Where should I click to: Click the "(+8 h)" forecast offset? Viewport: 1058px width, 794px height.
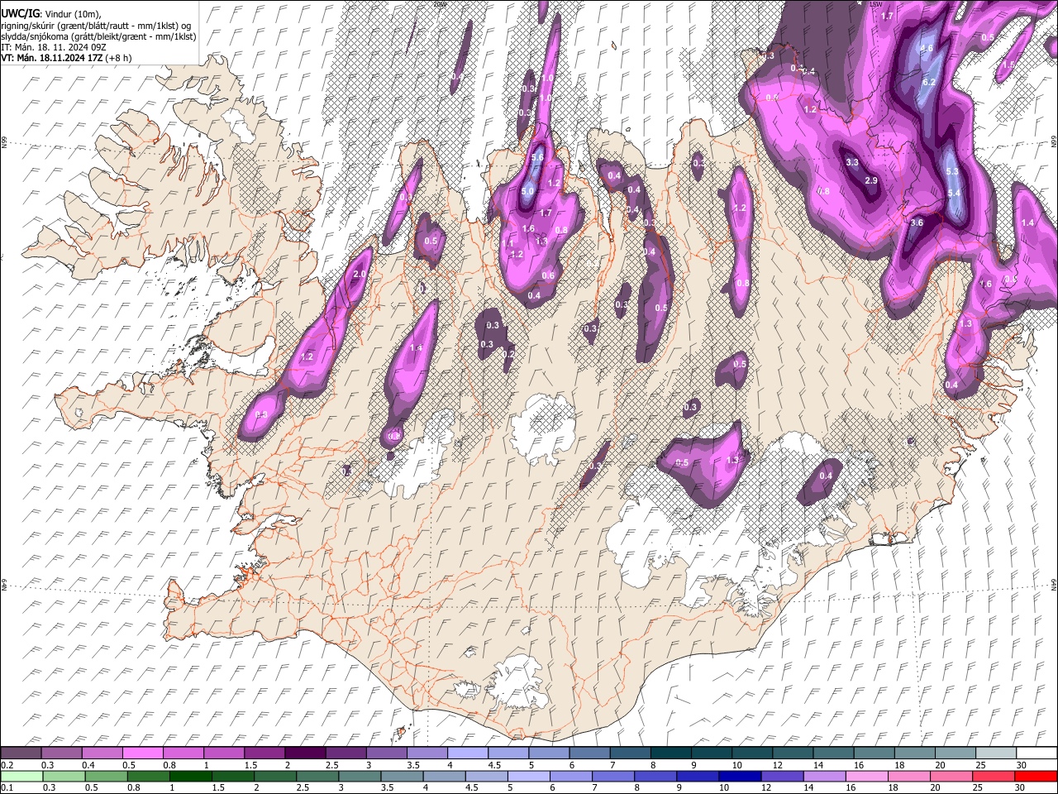tap(117, 58)
